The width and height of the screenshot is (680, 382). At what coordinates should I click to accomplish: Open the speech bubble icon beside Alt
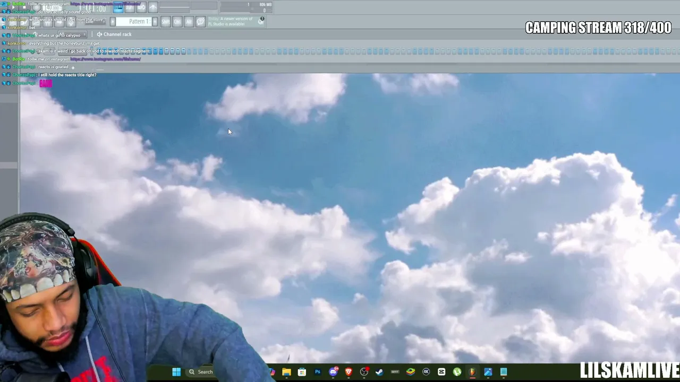(x=200, y=22)
